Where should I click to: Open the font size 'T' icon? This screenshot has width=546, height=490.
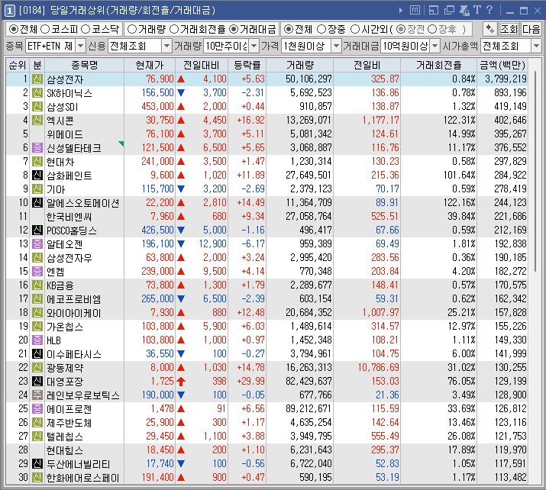click(477, 10)
